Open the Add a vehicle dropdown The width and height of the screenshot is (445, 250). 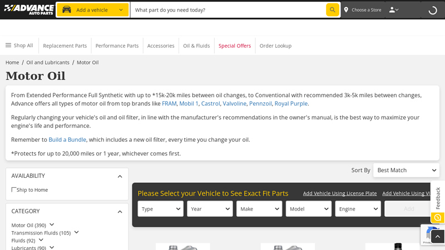click(x=92, y=10)
